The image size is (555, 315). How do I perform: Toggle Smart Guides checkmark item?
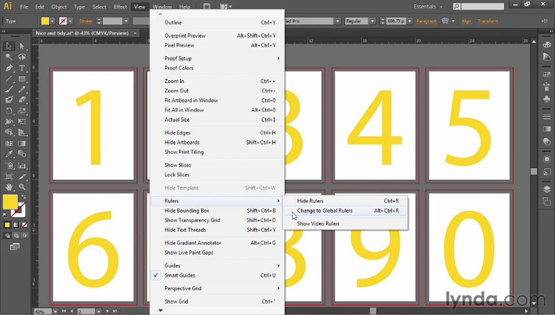tap(216, 275)
